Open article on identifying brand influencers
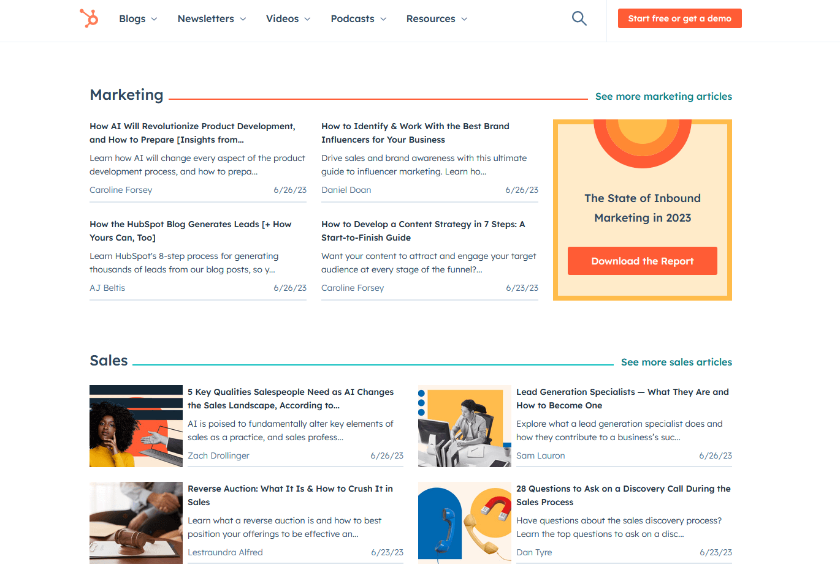 (415, 133)
